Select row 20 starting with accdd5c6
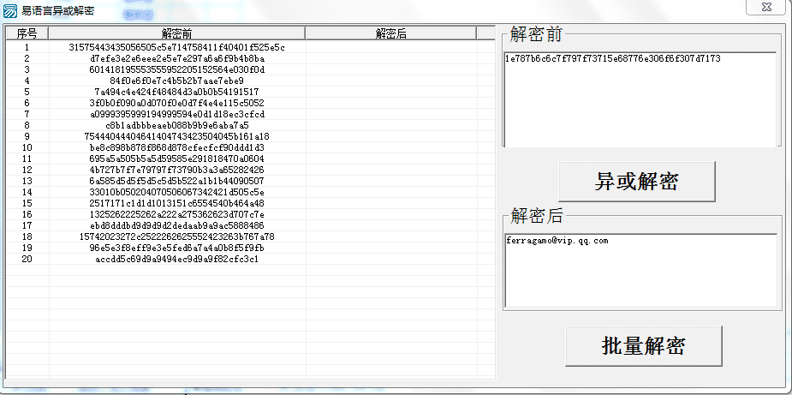This screenshot has width=792, height=395. pos(176,259)
